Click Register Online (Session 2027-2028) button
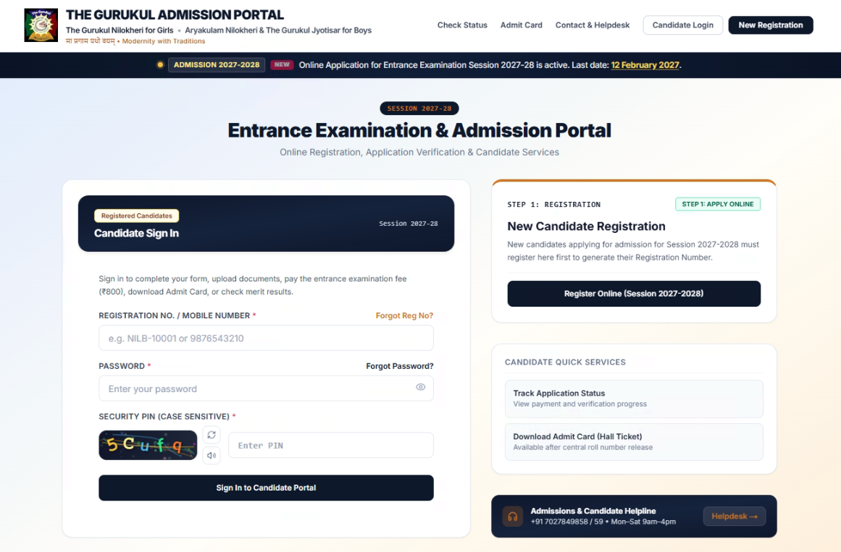Screen dimensions: 841x552 tap(634, 294)
